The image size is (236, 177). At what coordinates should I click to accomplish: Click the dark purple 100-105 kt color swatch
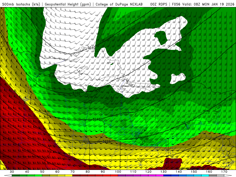tap(122, 176)
